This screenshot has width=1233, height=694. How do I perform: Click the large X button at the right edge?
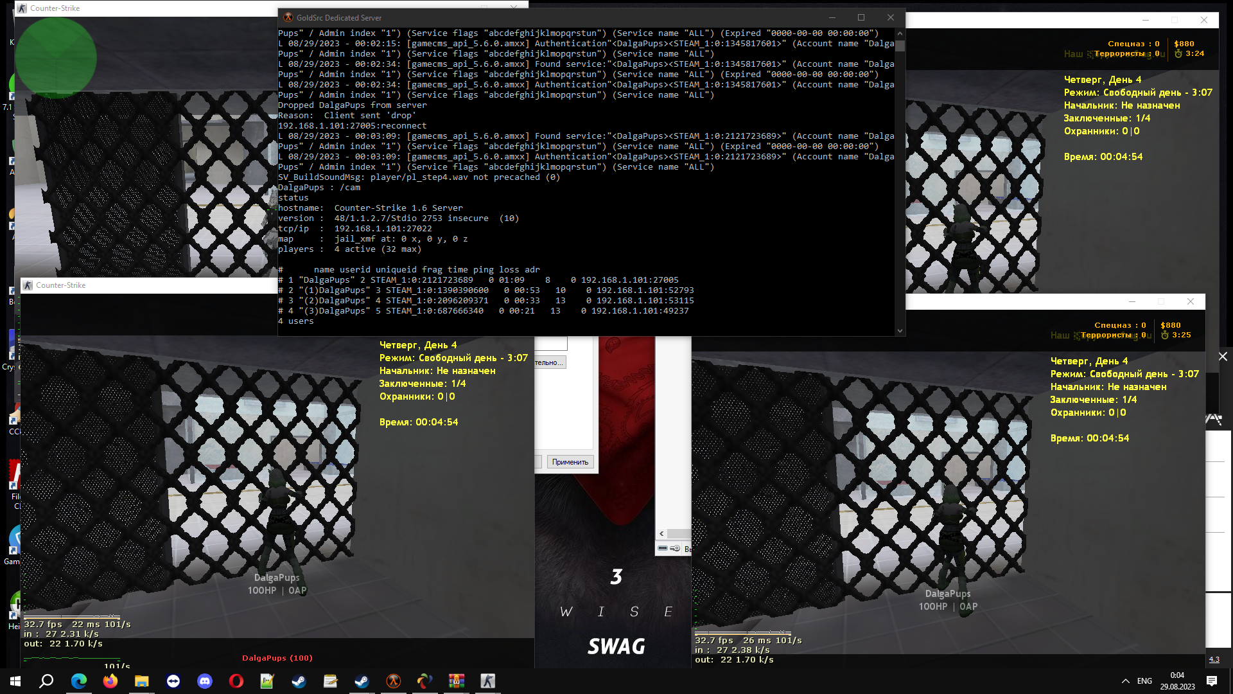coord(1223,357)
